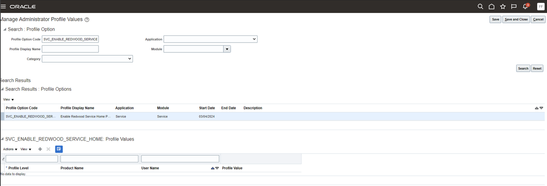The height and width of the screenshot is (186, 547).
Task: Collapse Search : Profile Option section
Action: pos(5,29)
